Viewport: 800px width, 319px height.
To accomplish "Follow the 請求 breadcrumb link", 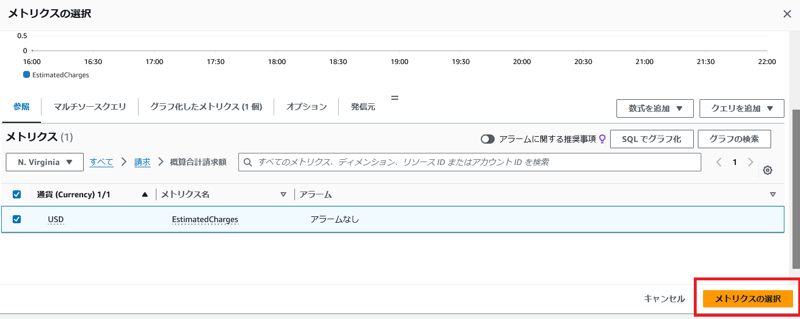I will click(x=143, y=163).
